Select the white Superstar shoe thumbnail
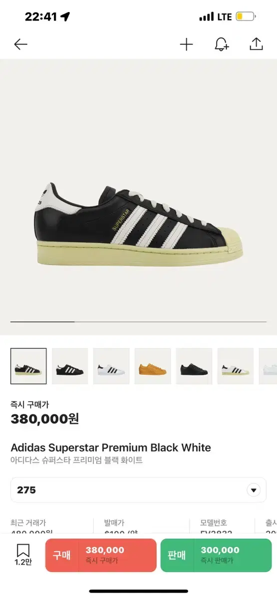 click(x=111, y=366)
